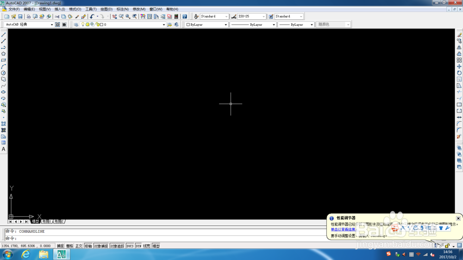463x260 pixels.
Task: Select the Erase modify tool
Action: [x=459, y=35]
